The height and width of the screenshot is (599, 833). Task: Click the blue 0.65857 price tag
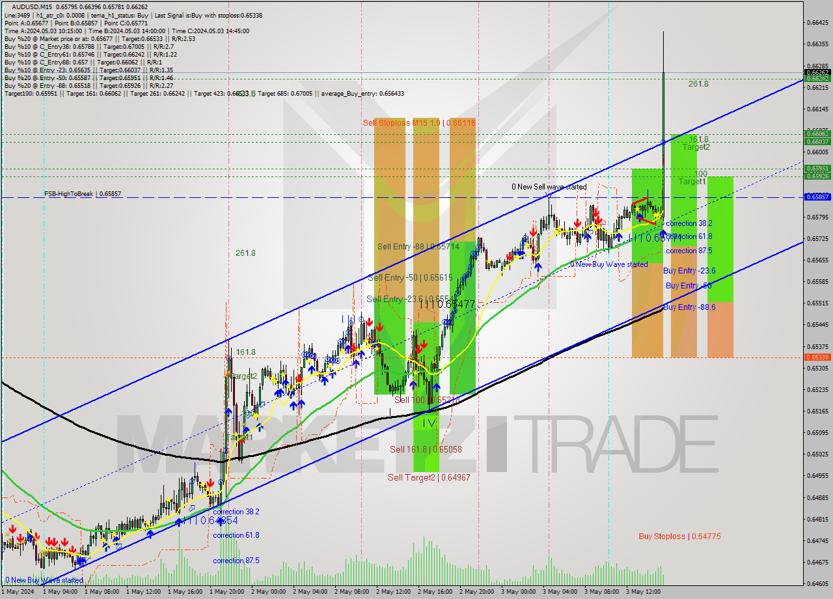(x=817, y=197)
